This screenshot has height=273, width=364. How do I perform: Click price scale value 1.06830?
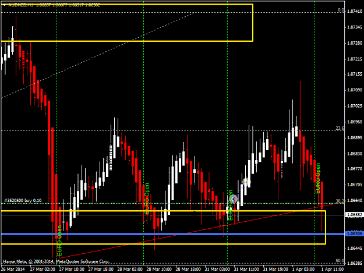[355, 154]
